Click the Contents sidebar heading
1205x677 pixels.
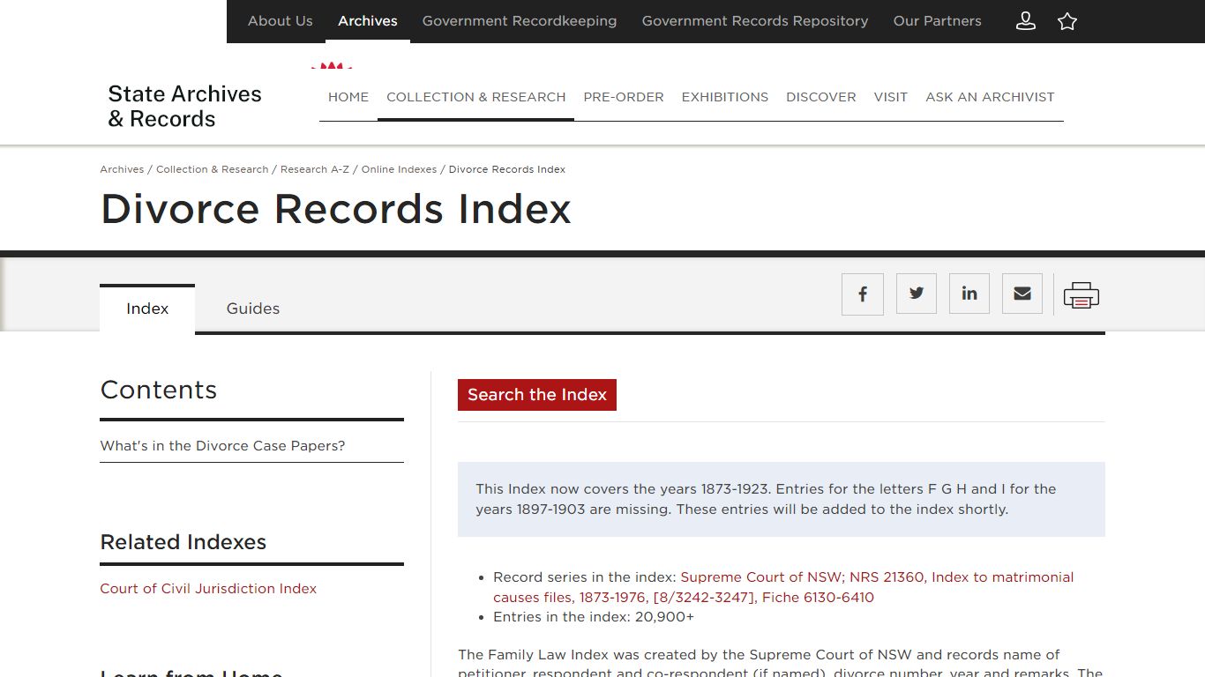pyautogui.click(x=159, y=390)
